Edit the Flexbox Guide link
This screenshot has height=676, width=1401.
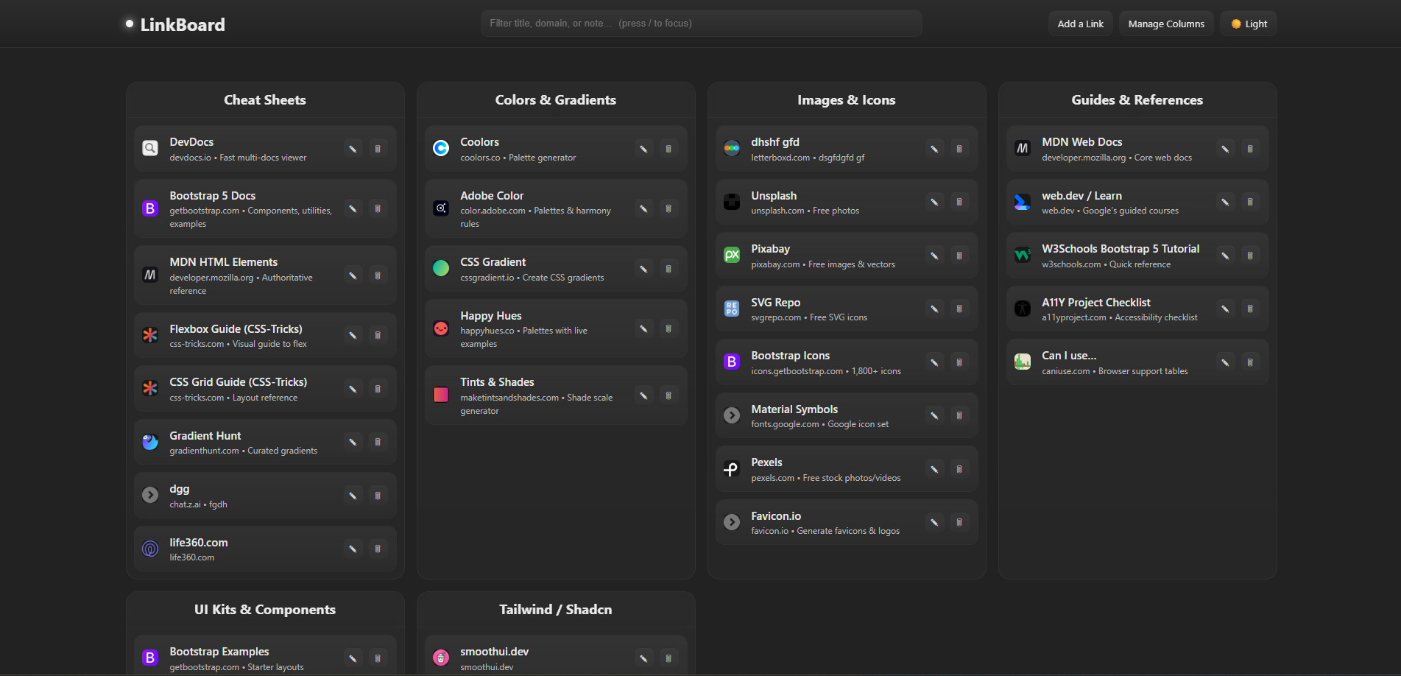353,335
